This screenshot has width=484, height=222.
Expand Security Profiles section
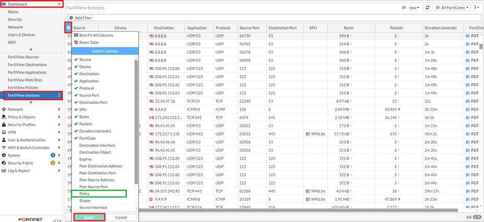[59, 125]
